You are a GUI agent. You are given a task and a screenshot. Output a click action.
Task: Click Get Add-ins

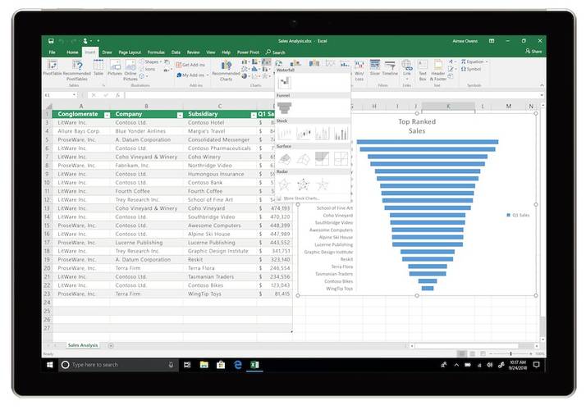point(190,65)
